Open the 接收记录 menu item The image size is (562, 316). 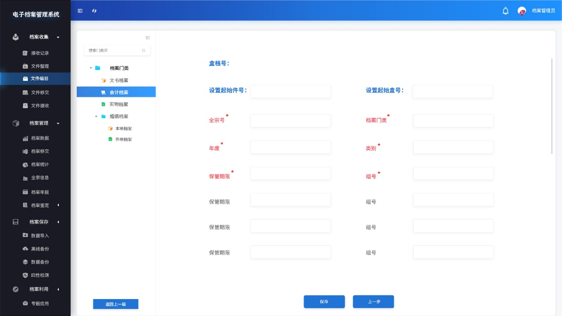[40, 53]
